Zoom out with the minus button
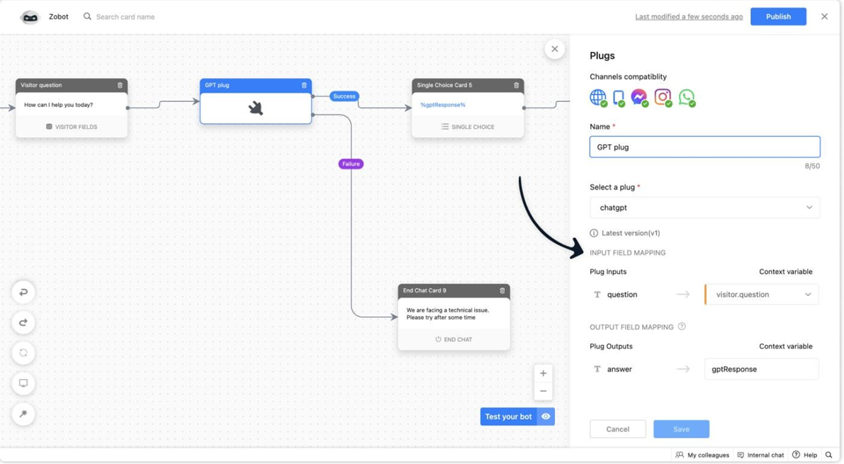This screenshot has height=464, width=844. (x=543, y=391)
